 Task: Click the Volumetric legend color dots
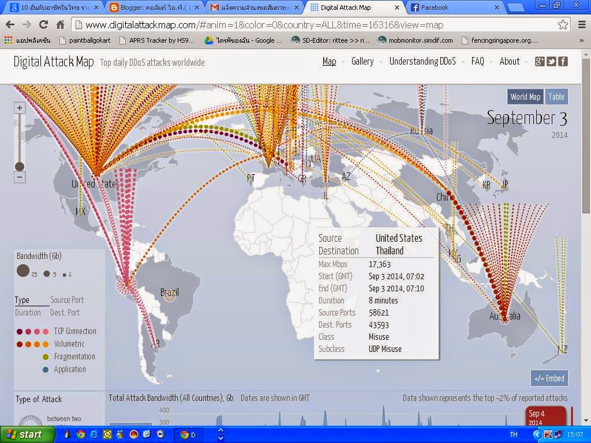[32, 344]
